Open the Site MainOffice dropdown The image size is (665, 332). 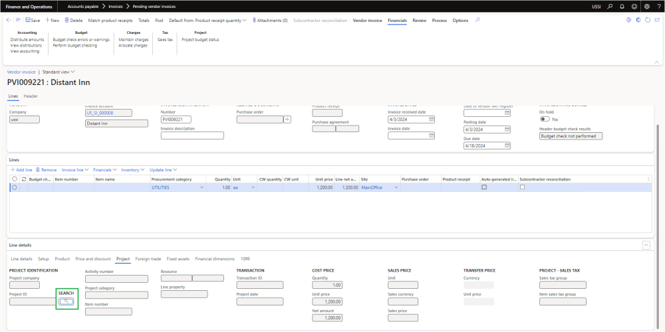tap(396, 188)
